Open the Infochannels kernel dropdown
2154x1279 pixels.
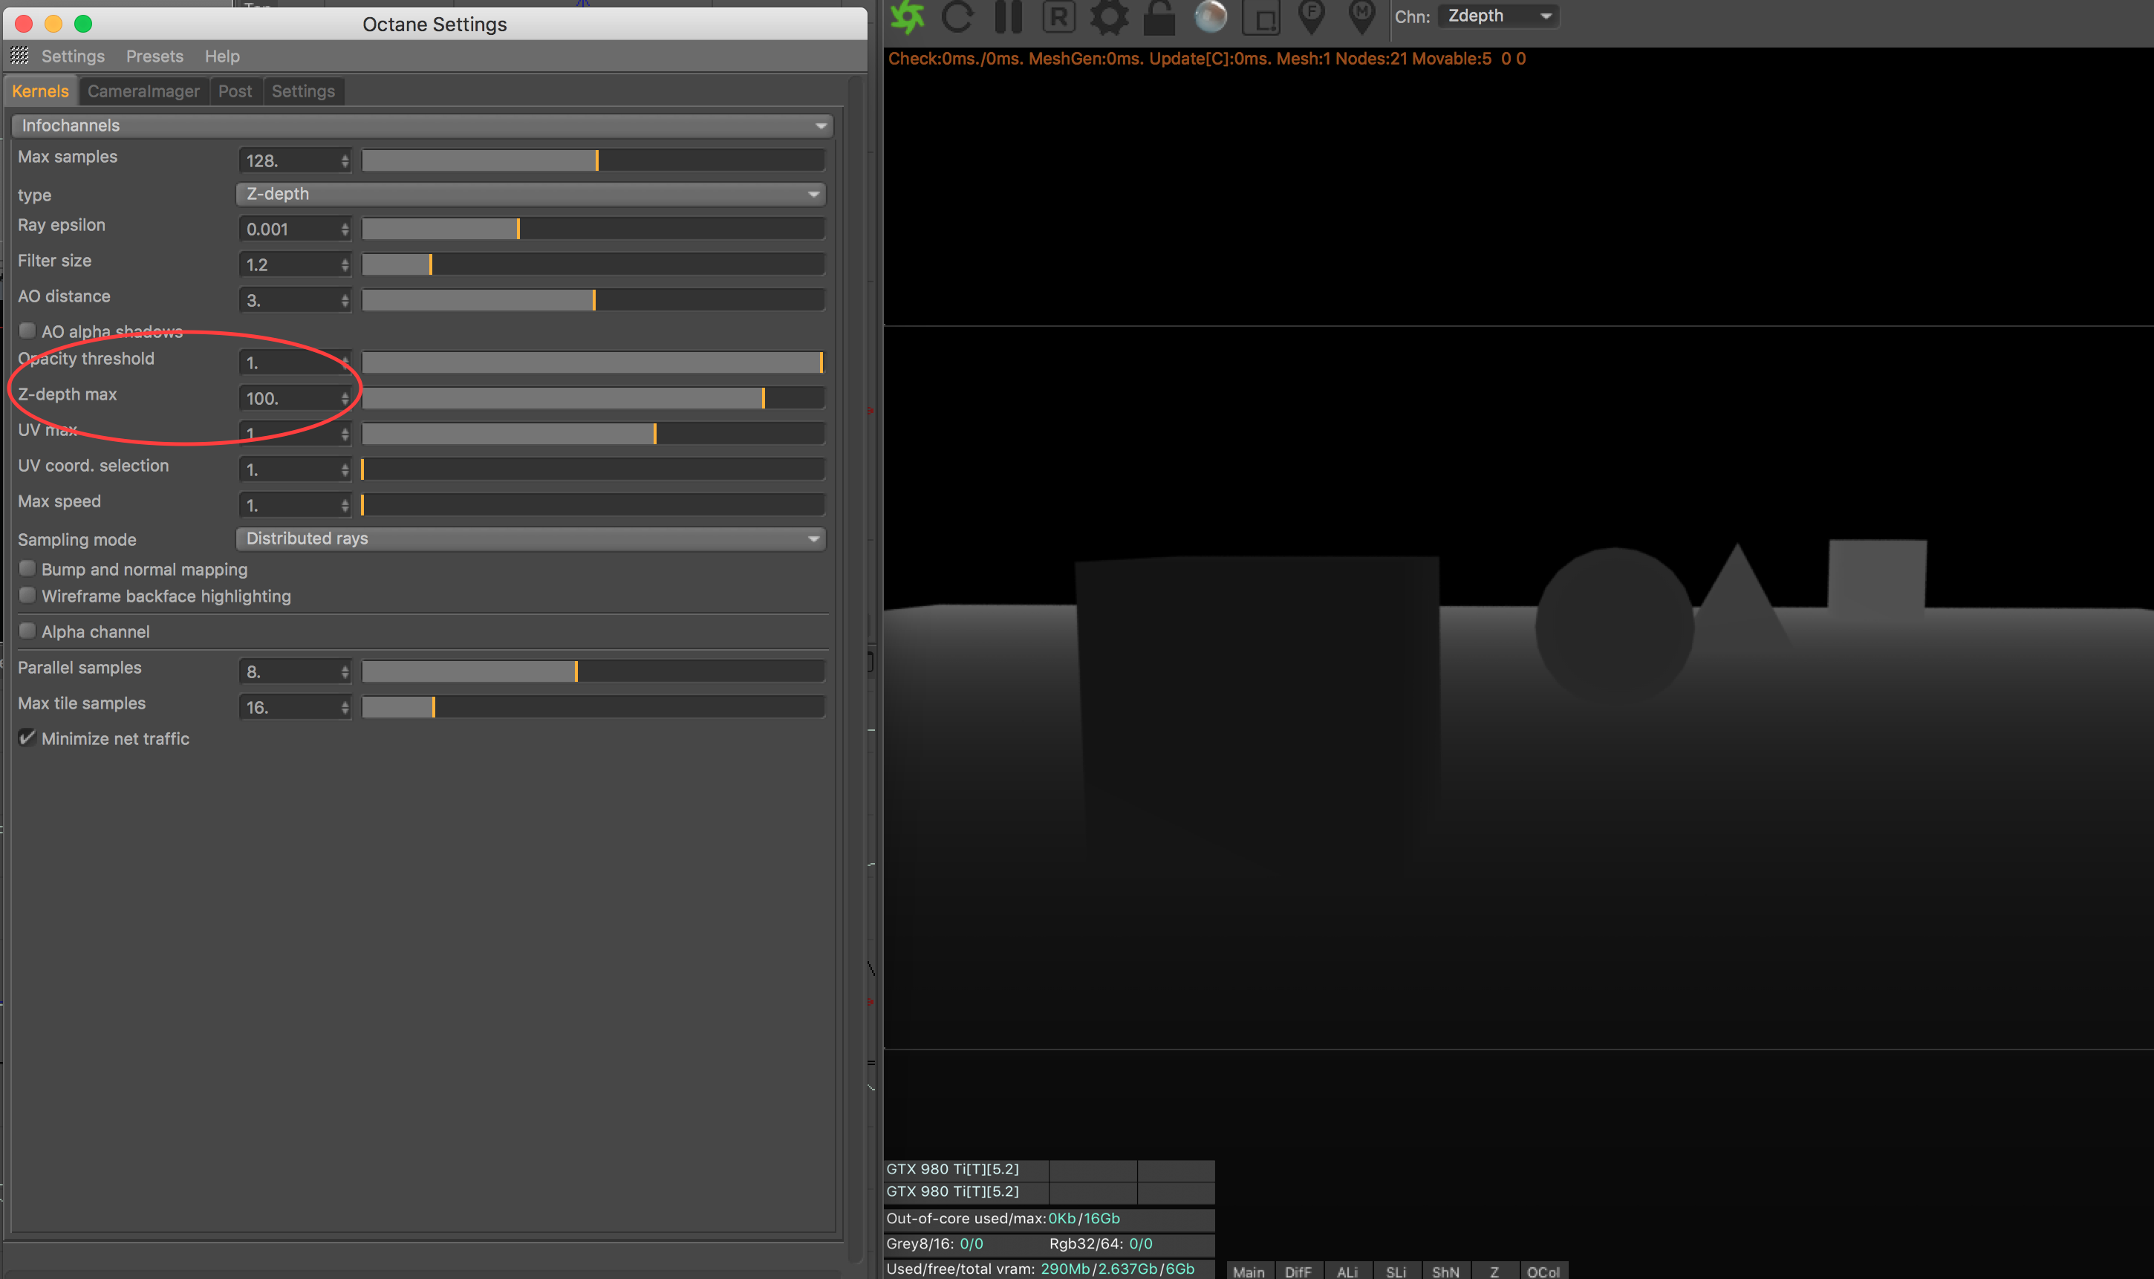[422, 126]
